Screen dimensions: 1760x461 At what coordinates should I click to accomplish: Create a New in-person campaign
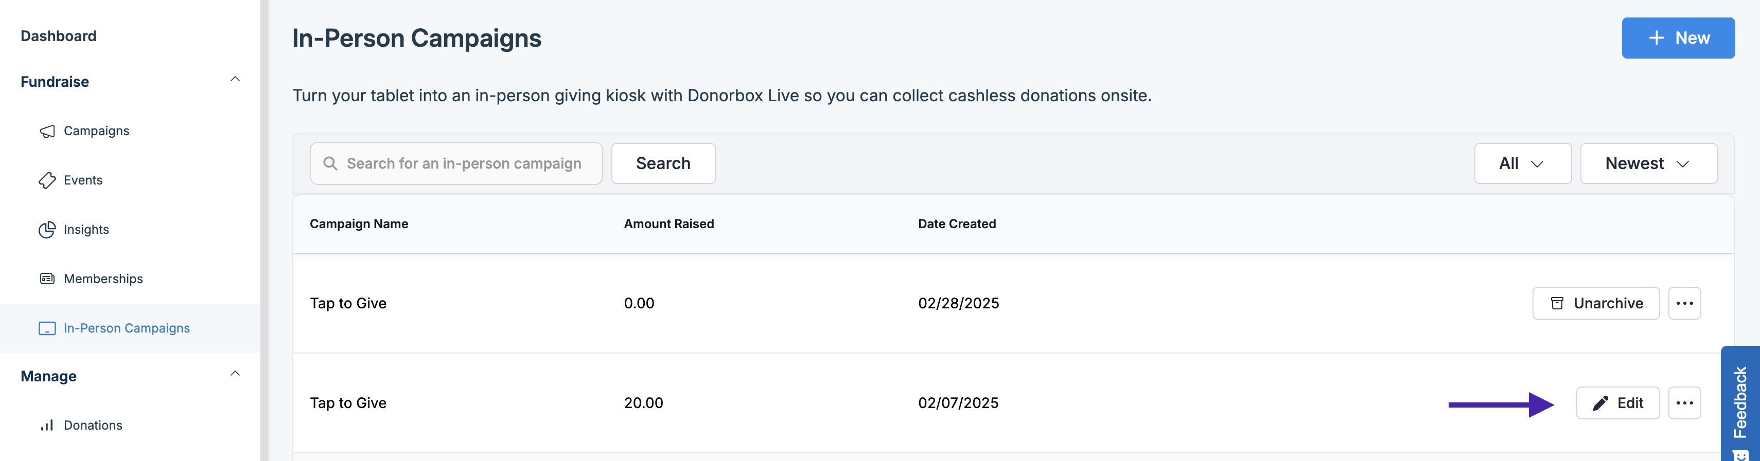pyautogui.click(x=1677, y=38)
